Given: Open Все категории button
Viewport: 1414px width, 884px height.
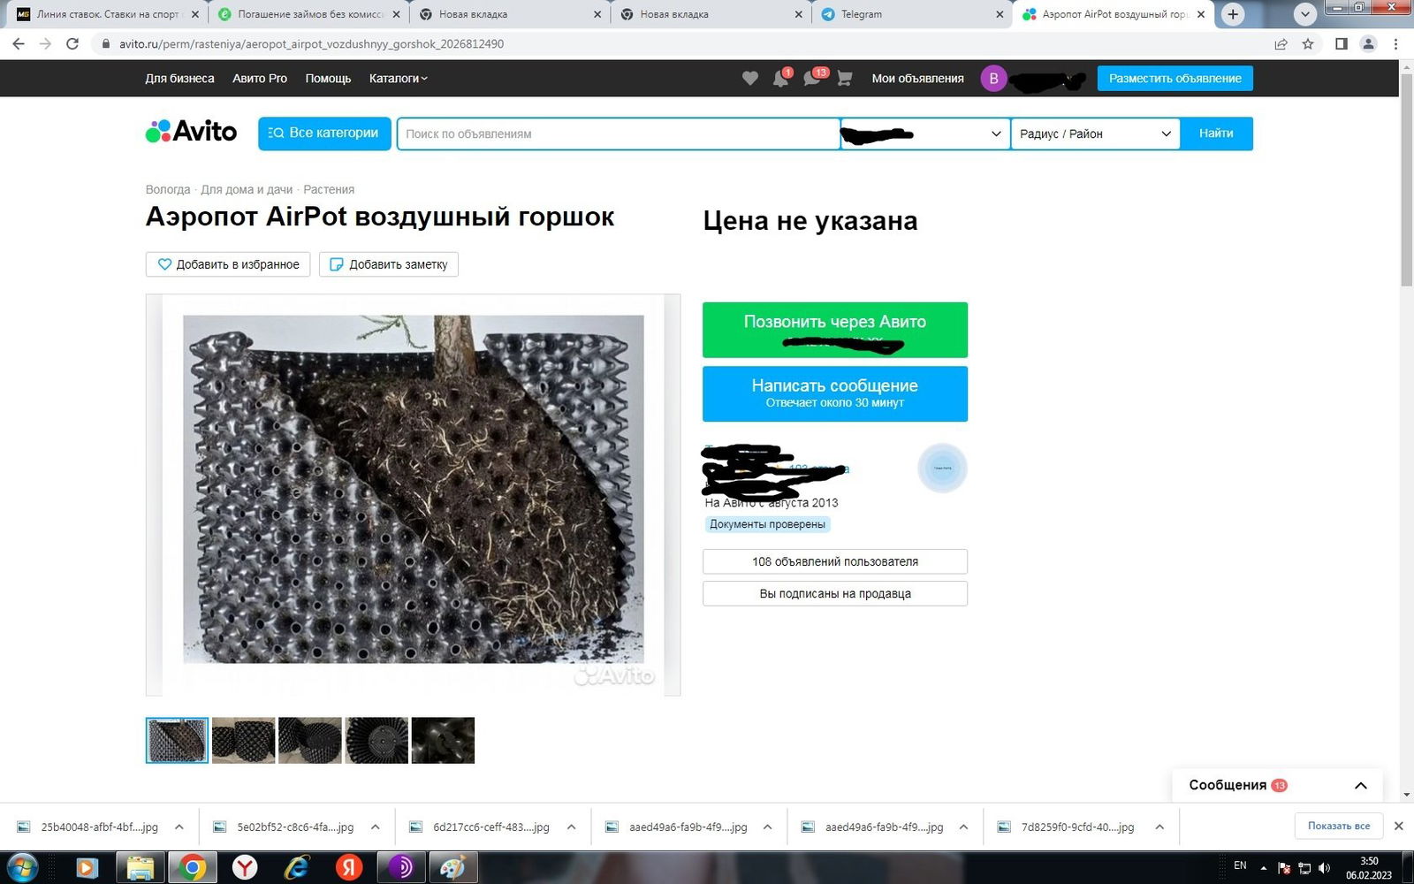Looking at the screenshot, I should [324, 133].
